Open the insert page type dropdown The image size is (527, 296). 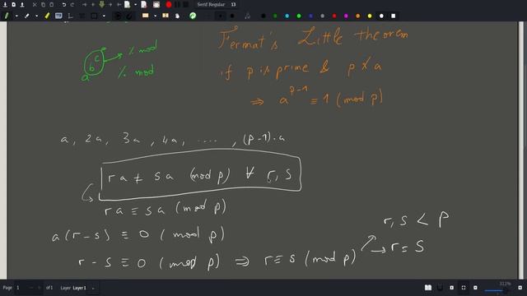(135, 5)
